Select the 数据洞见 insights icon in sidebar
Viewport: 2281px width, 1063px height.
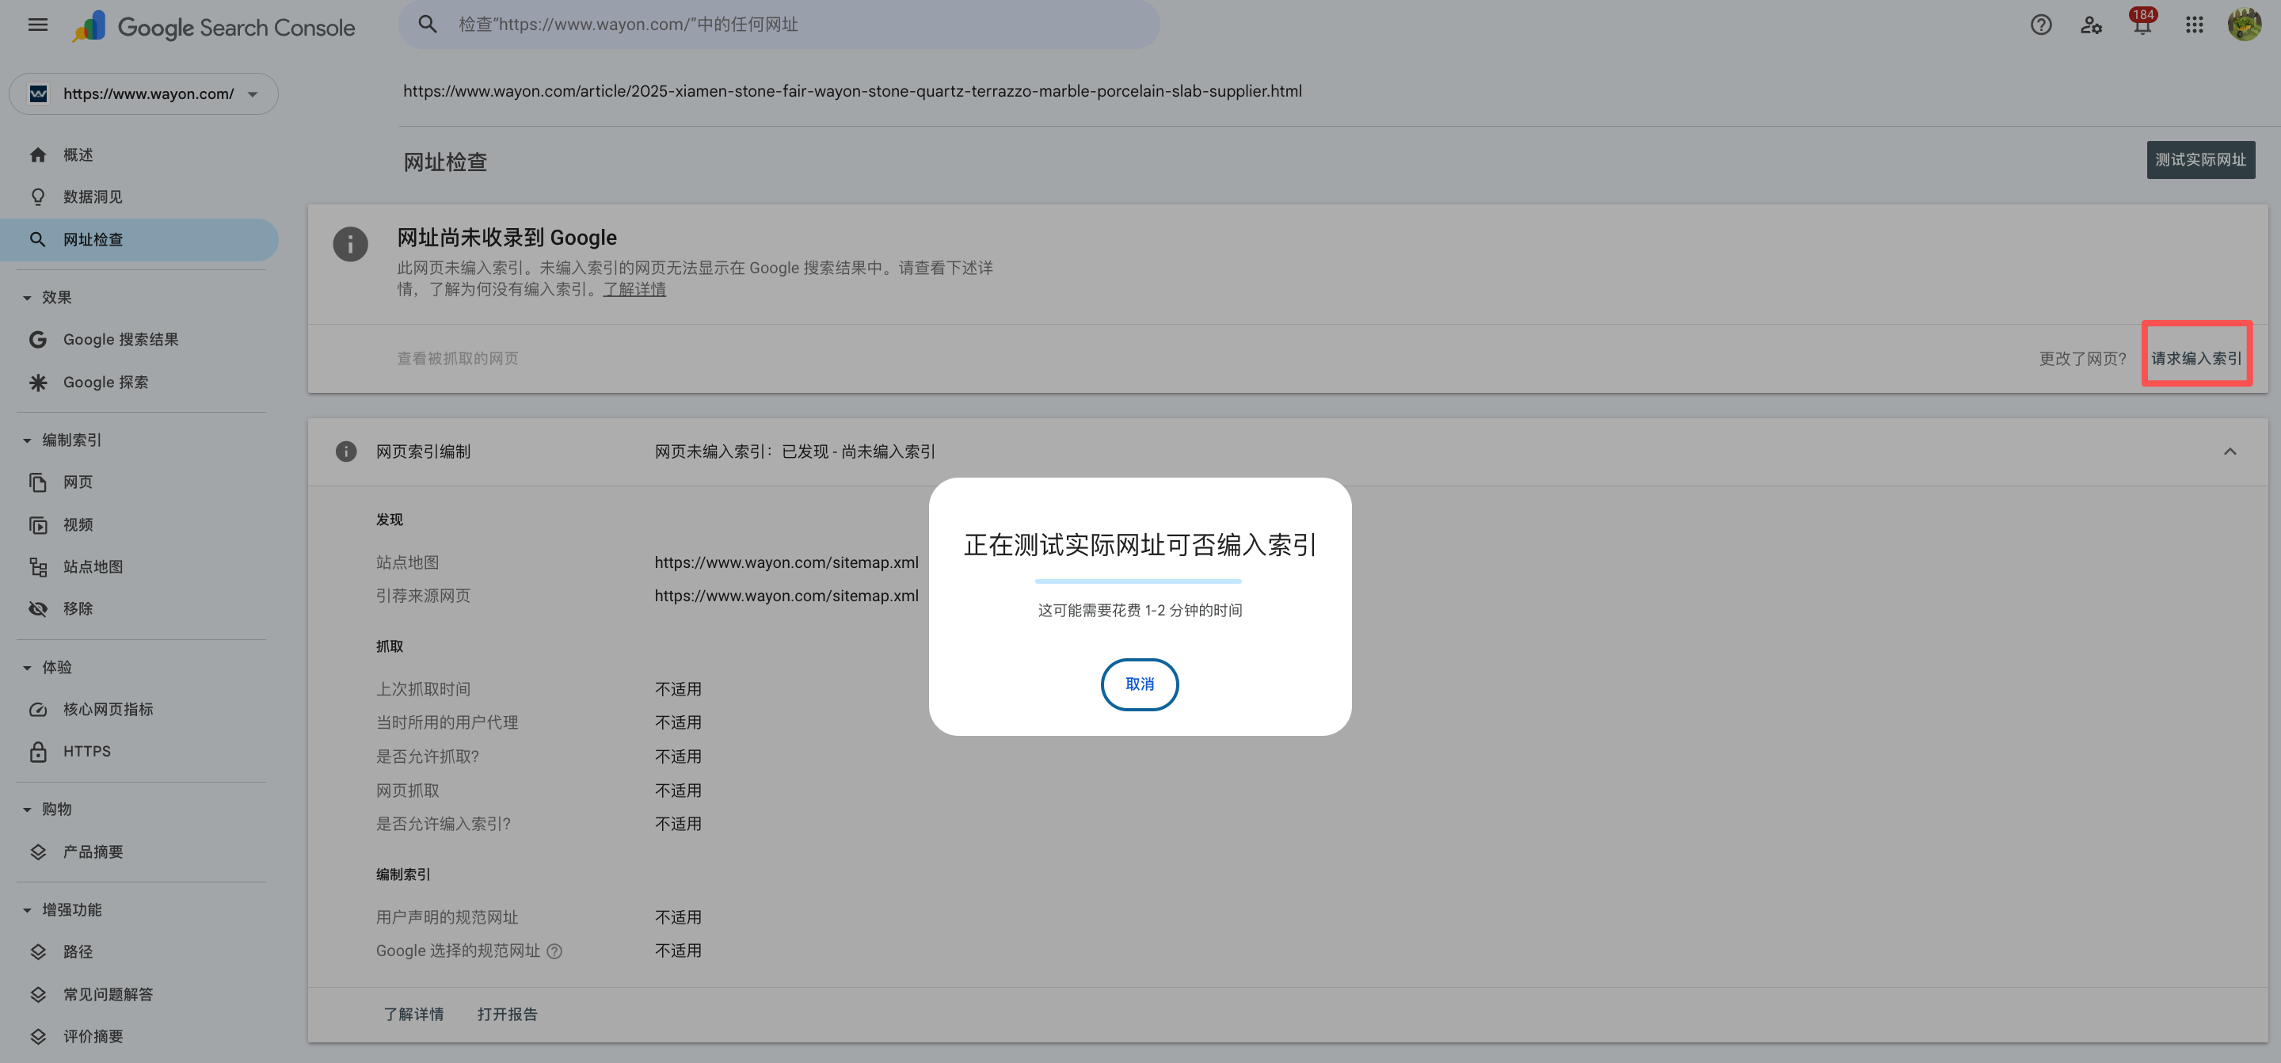tap(38, 196)
